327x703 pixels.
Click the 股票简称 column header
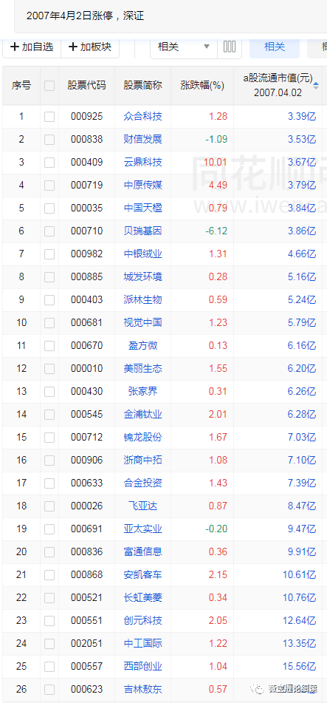click(x=143, y=85)
